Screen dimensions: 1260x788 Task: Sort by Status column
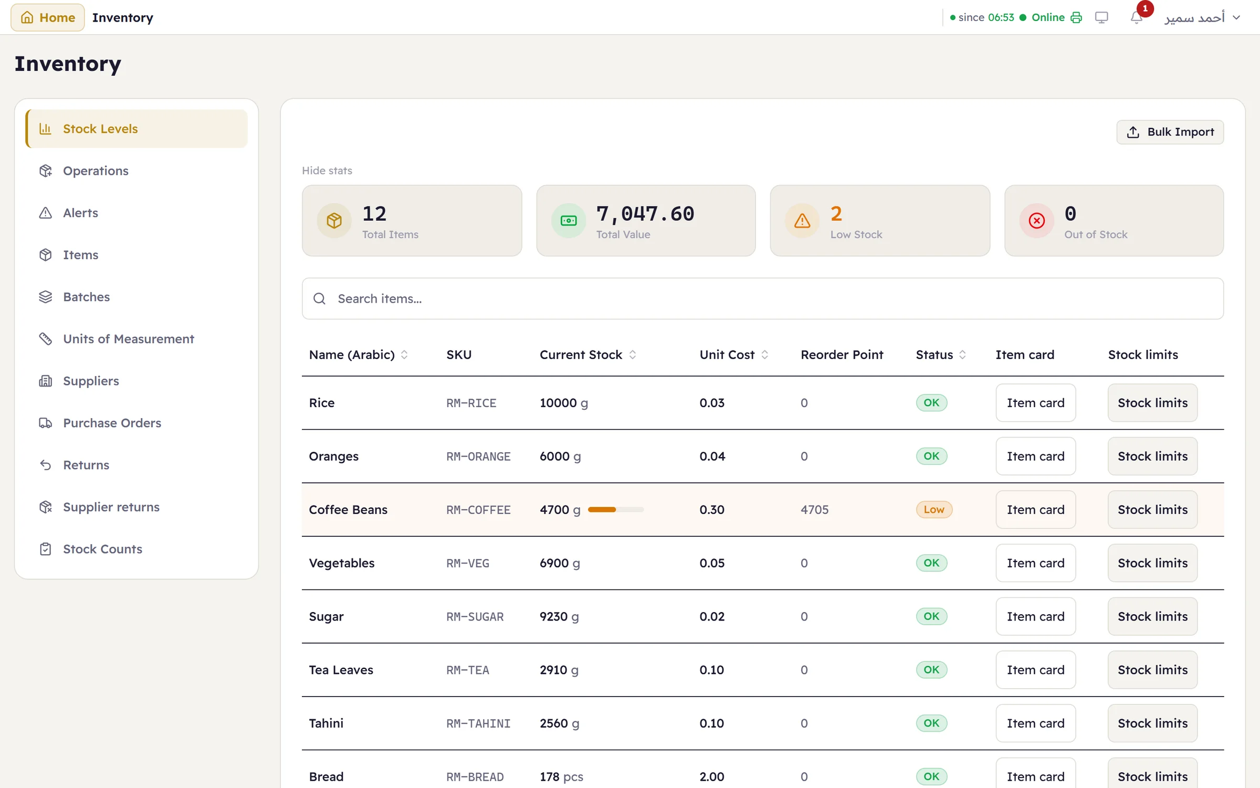941,355
